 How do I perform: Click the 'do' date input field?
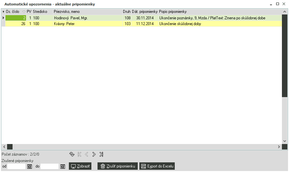click(50, 167)
